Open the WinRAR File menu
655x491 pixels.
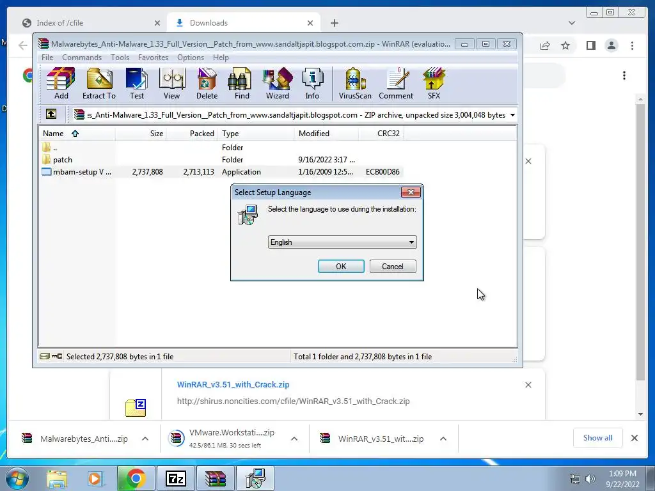47,57
